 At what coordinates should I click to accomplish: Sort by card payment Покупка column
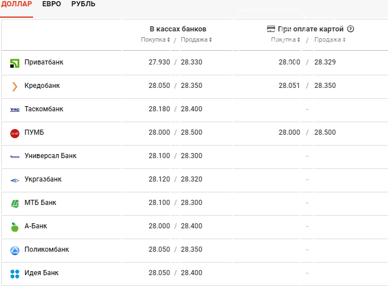tap(285, 39)
